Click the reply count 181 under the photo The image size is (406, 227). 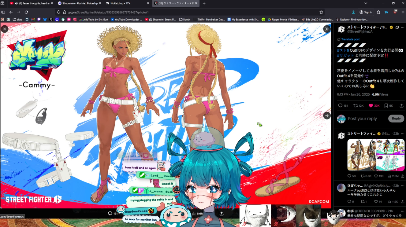pos(113,214)
